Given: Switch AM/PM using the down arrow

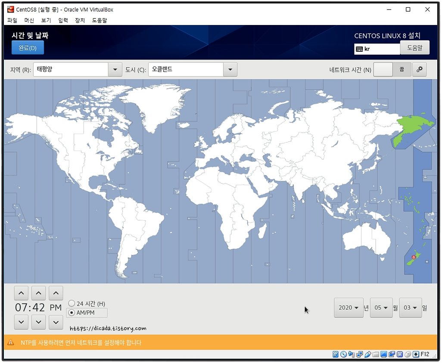Looking at the screenshot, I should (56, 322).
